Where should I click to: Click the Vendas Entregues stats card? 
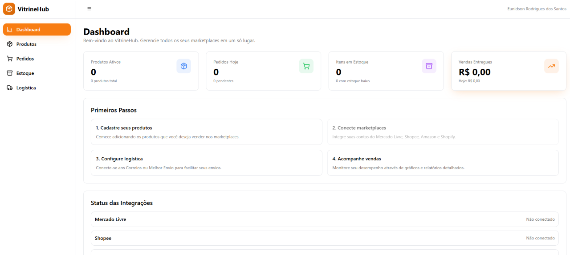point(508,71)
